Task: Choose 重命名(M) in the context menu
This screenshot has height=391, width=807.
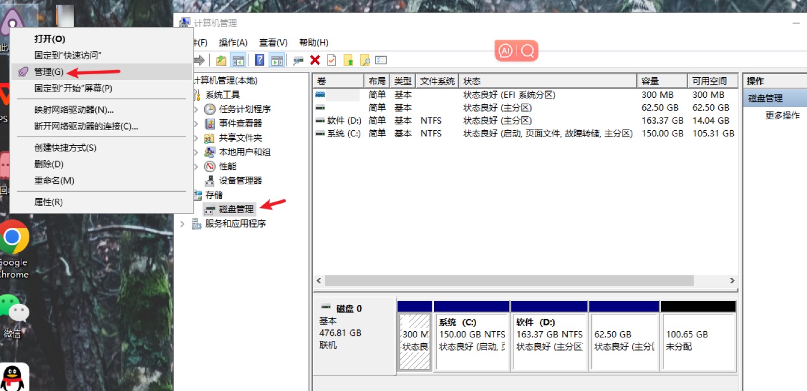Action: click(x=101, y=180)
